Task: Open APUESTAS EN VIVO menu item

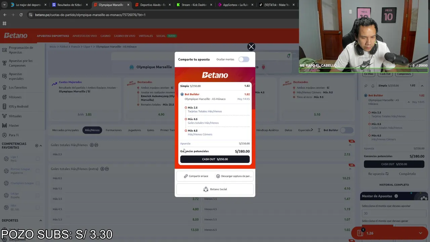Action: (85, 36)
